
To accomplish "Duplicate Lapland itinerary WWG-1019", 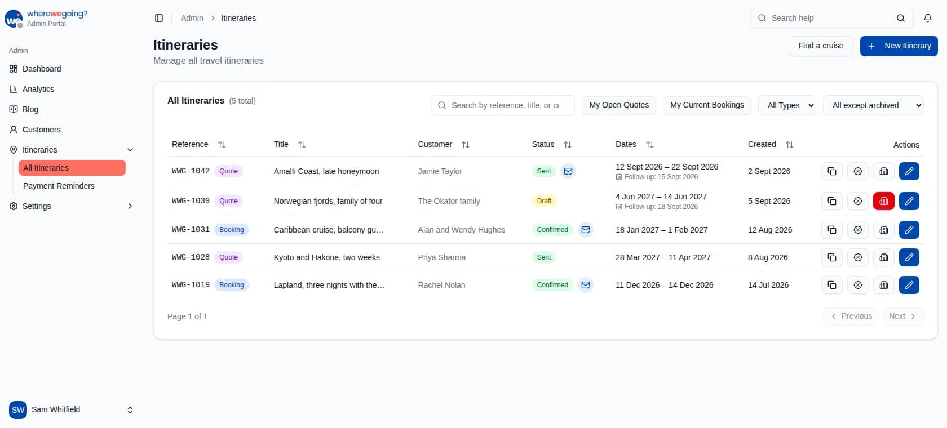I will pos(832,285).
